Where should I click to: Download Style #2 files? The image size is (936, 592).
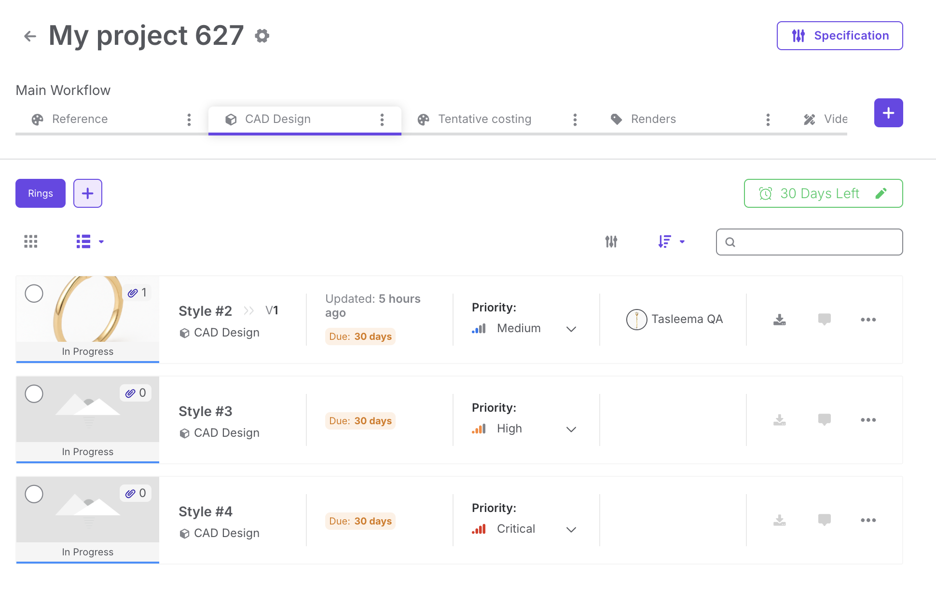(779, 320)
